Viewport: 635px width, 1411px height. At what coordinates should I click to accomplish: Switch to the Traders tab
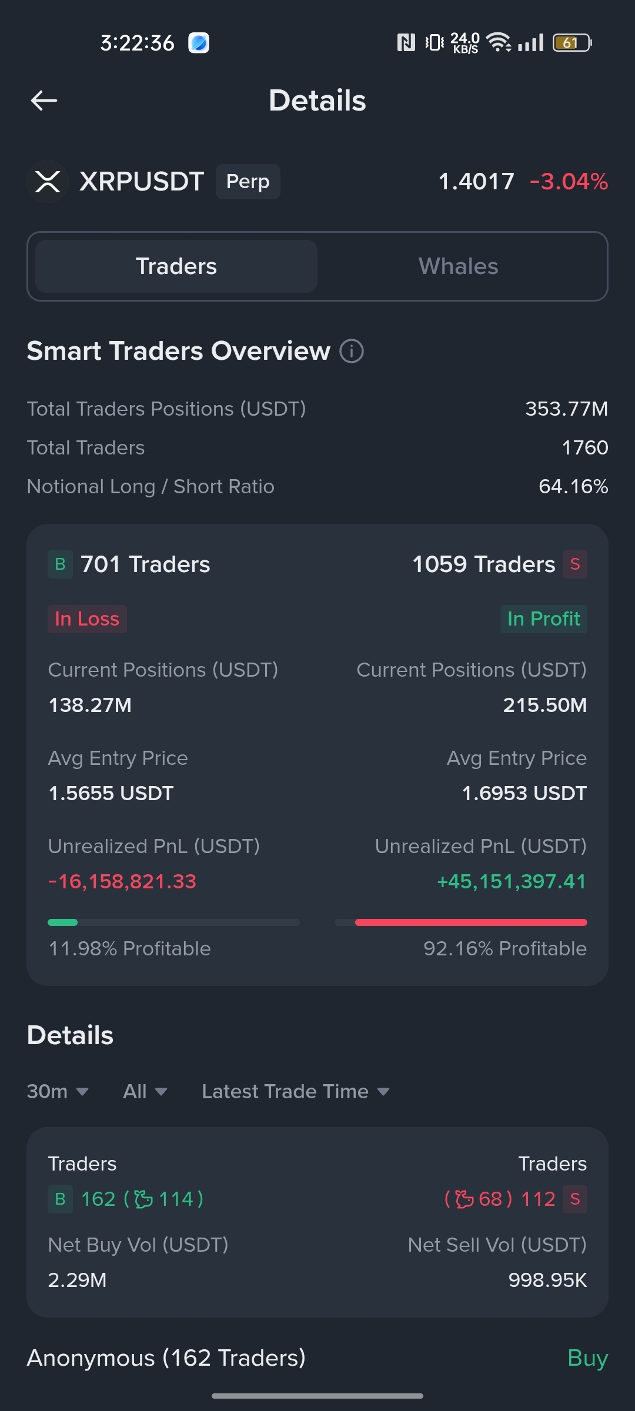176,266
